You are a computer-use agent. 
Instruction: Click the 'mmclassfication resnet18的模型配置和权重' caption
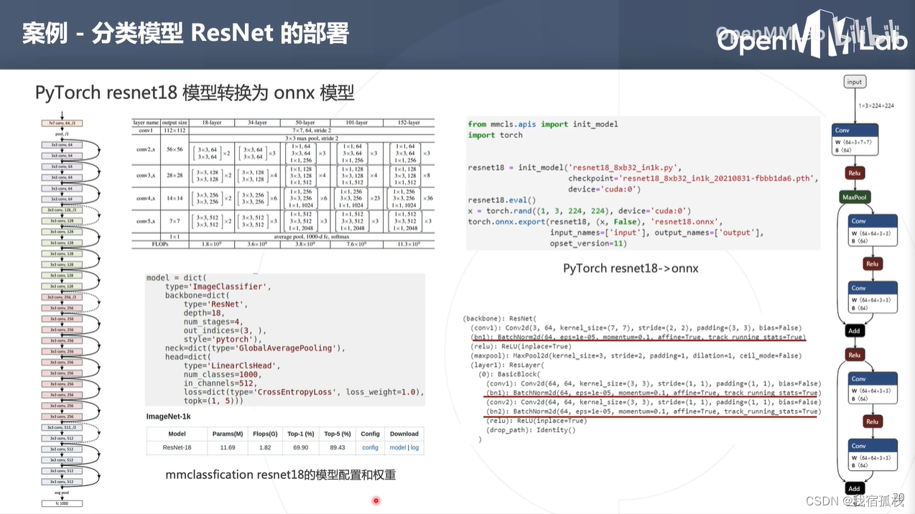tap(281, 475)
